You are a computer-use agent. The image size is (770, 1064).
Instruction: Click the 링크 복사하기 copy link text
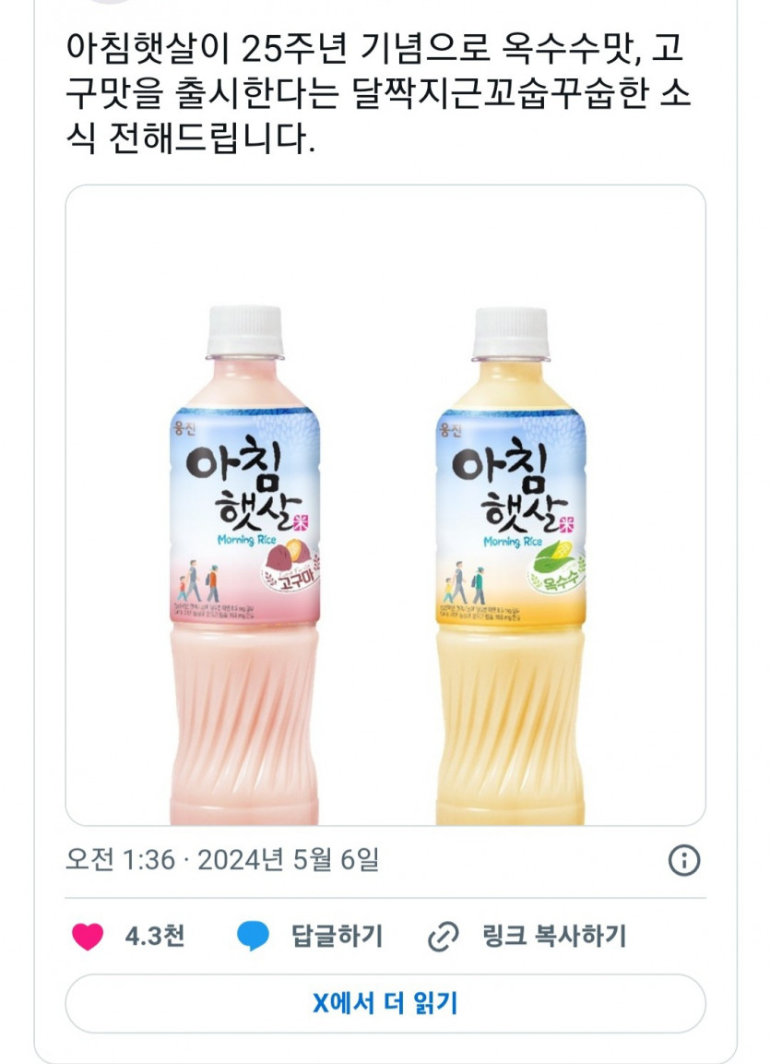[554, 936]
